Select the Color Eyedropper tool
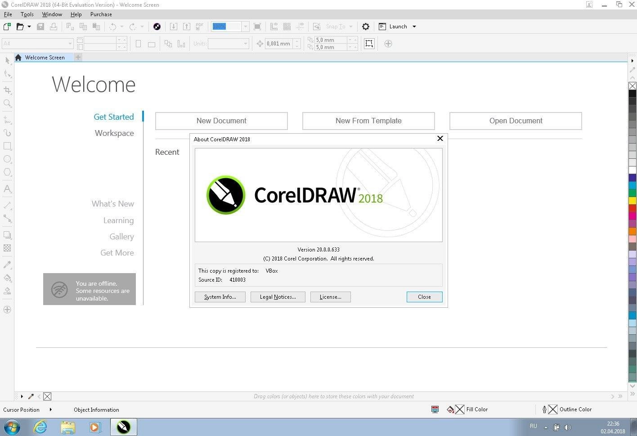 [x=7, y=265]
